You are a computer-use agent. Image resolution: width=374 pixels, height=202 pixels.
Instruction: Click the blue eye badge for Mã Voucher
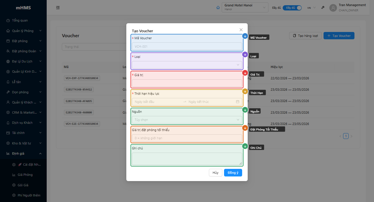click(245, 36)
